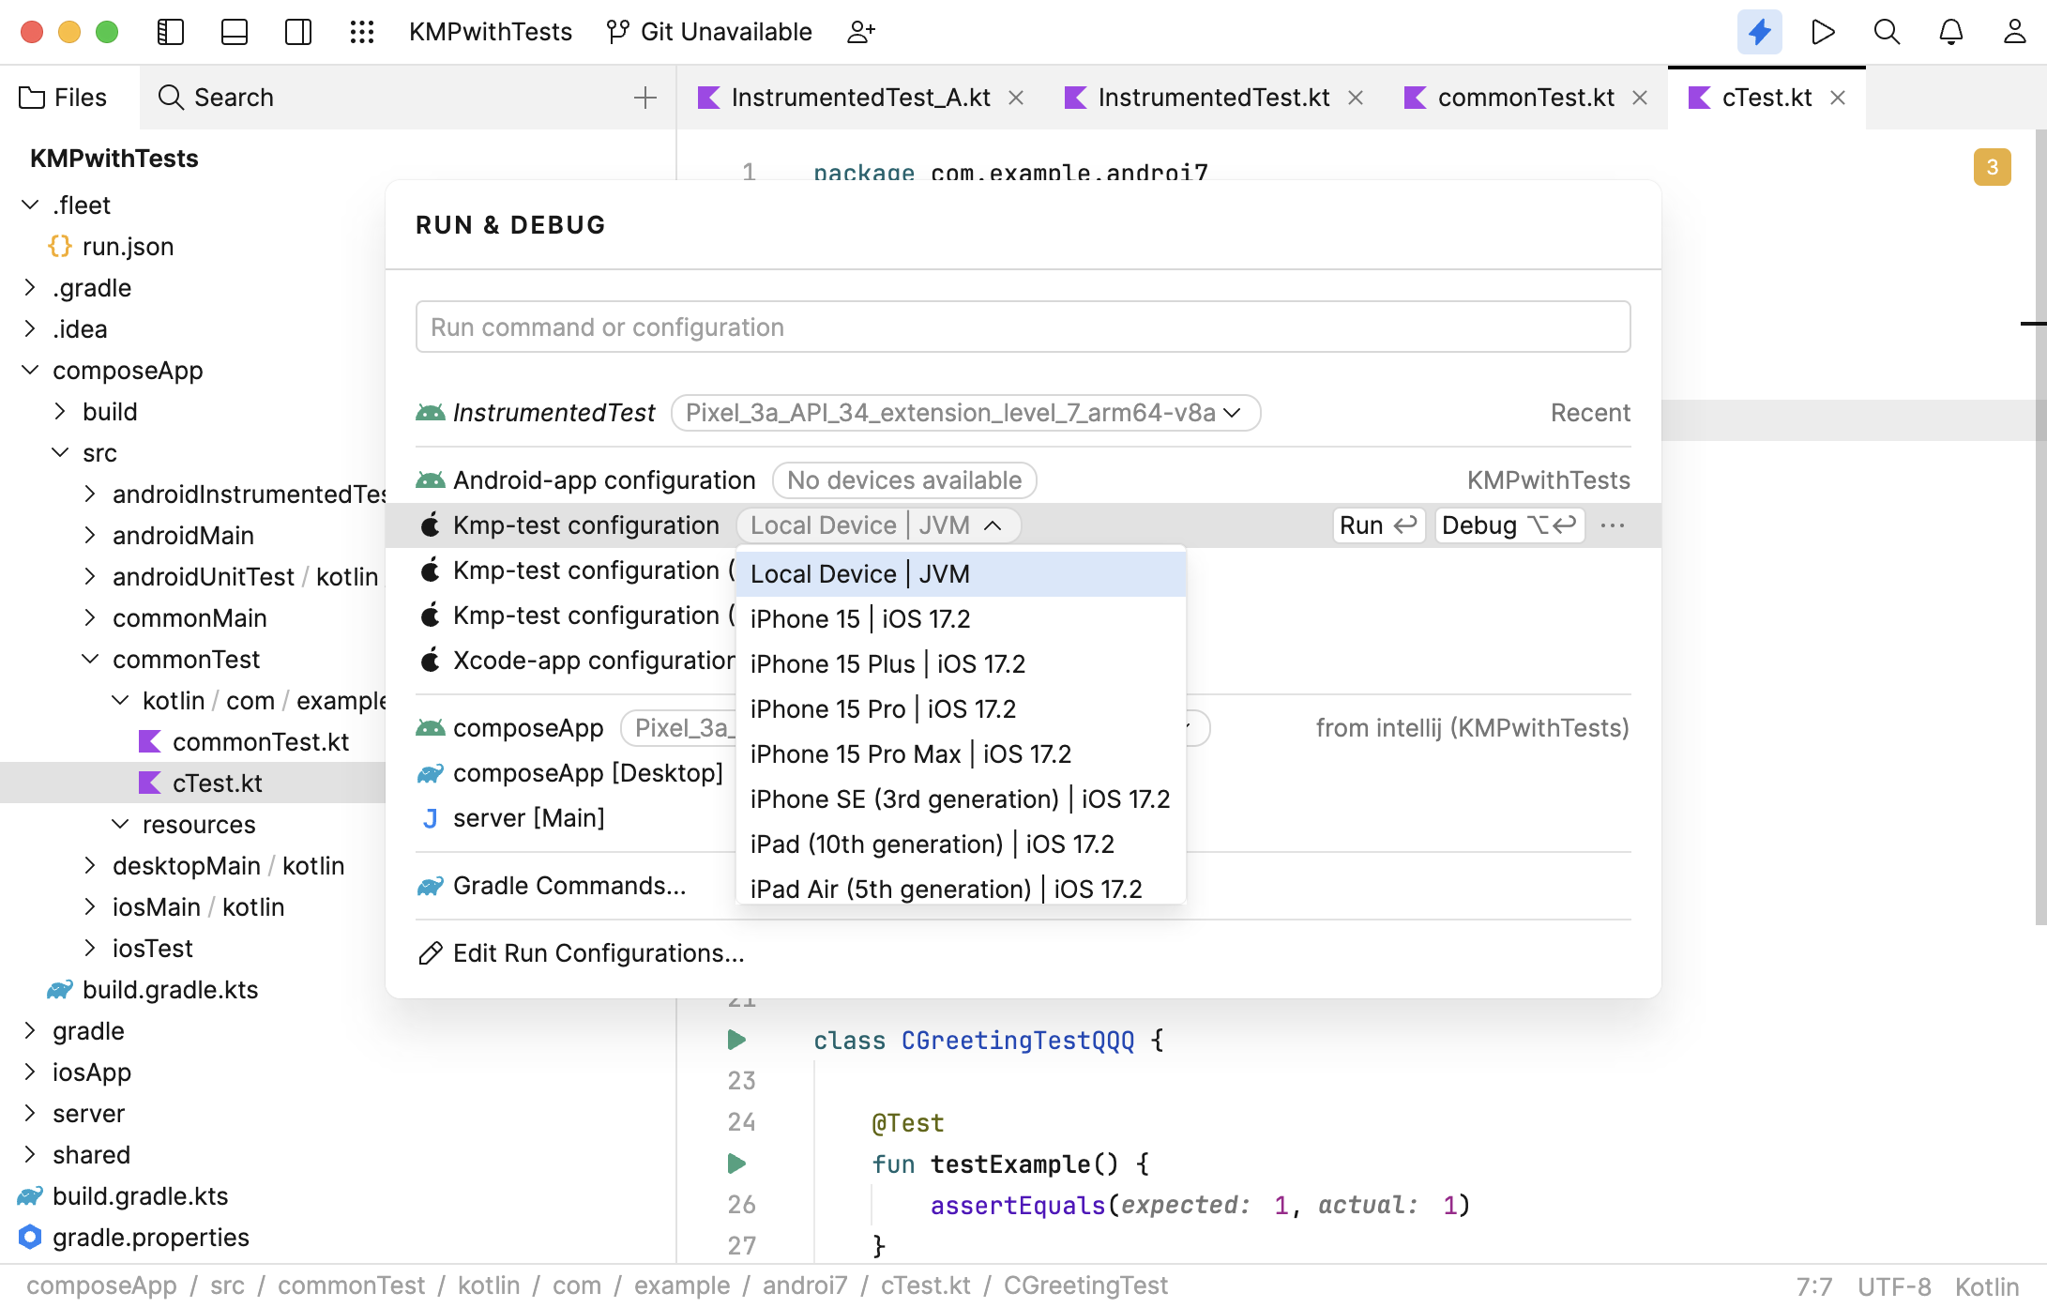Open global search with the magnifier icon
The image size is (2047, 1308).
click(1887, 31)
